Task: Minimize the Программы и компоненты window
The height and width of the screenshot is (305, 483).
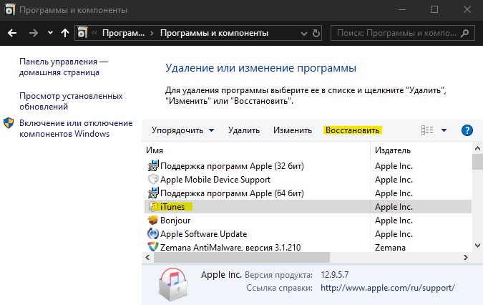Action: (402, 10)
